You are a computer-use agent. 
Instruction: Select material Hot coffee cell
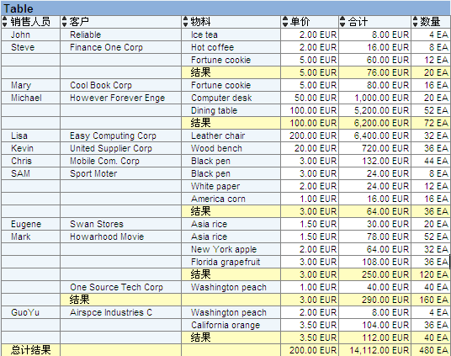pyautogui.click(x=231, y=47)
